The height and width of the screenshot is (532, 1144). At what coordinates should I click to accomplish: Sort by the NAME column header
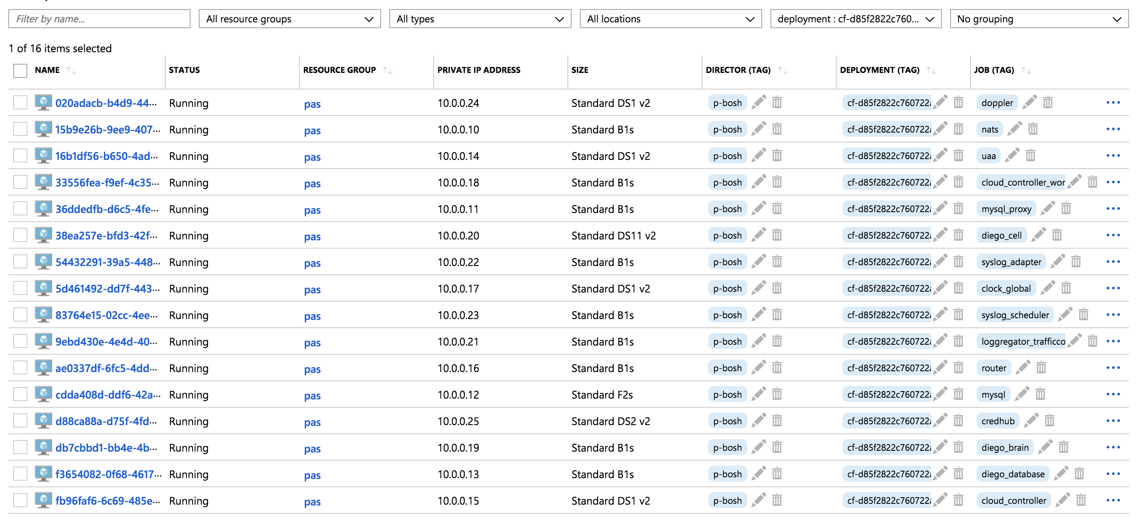[48, 70]
